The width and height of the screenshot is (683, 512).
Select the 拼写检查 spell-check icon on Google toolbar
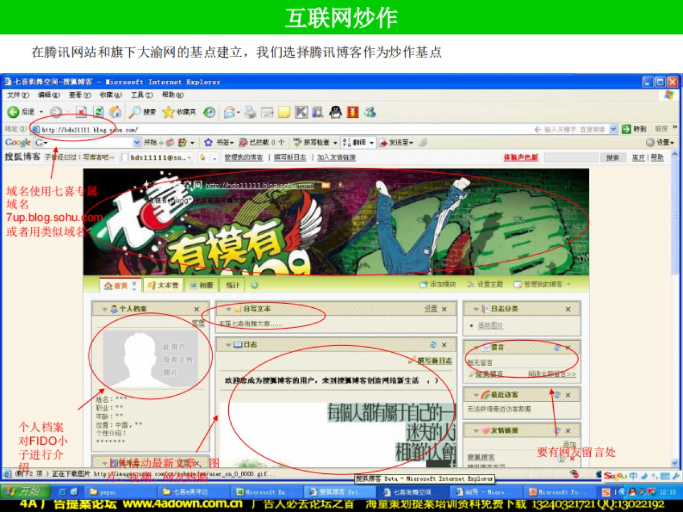pyautogui.click(x=298, y=142)
